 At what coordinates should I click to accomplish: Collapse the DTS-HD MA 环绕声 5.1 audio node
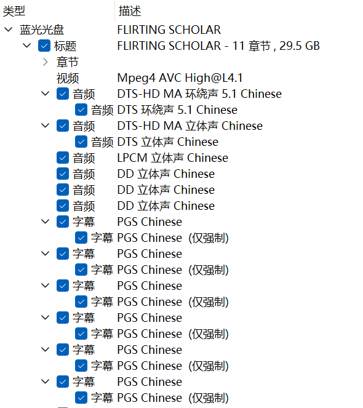click(46, 94)
